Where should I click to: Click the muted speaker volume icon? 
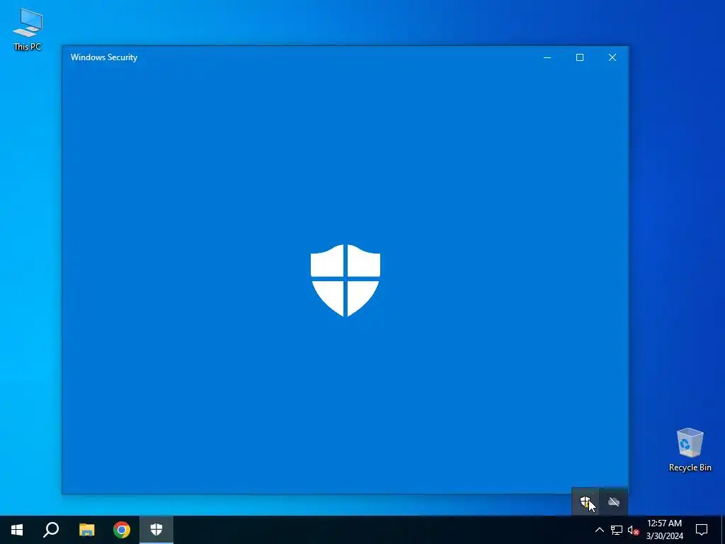(634, 530)
